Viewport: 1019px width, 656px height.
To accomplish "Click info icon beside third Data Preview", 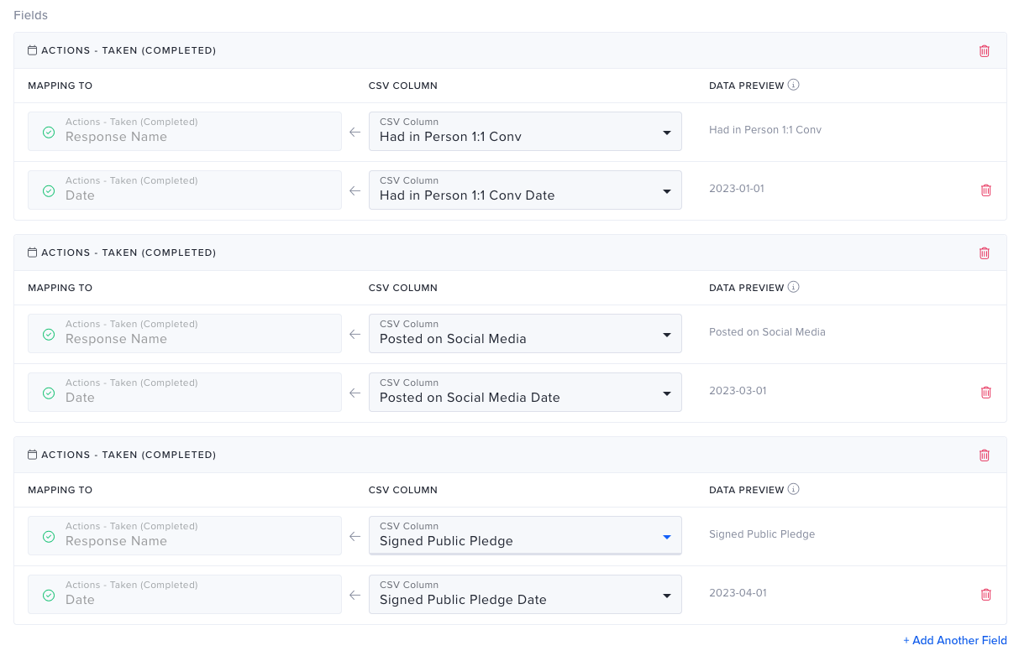I will coord(794,490).
